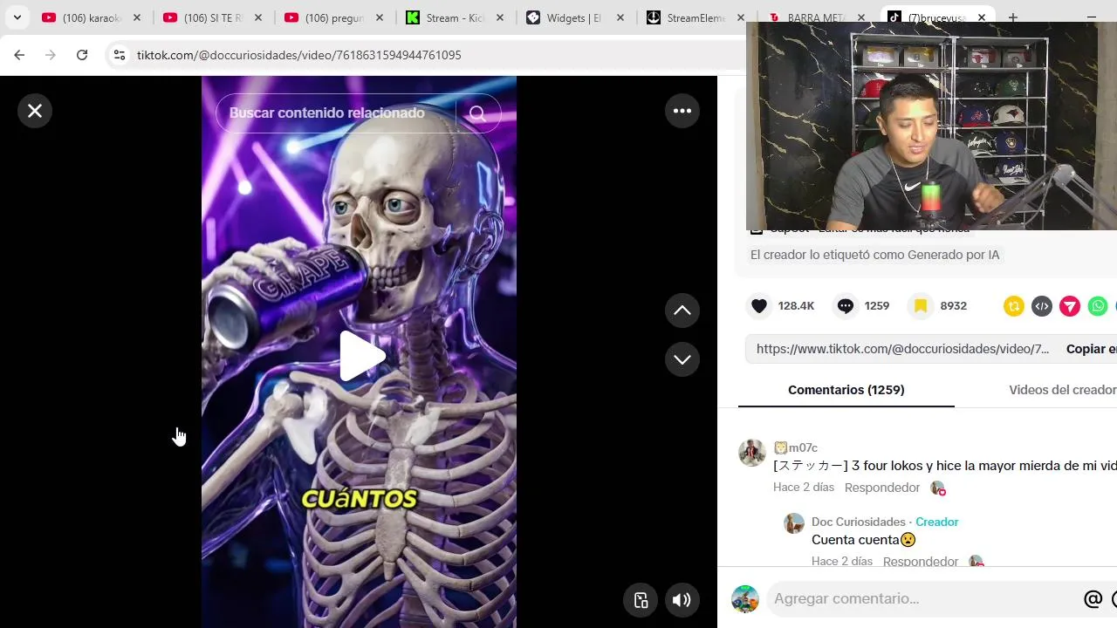Click the yellow repost icon

[1014, 306]
